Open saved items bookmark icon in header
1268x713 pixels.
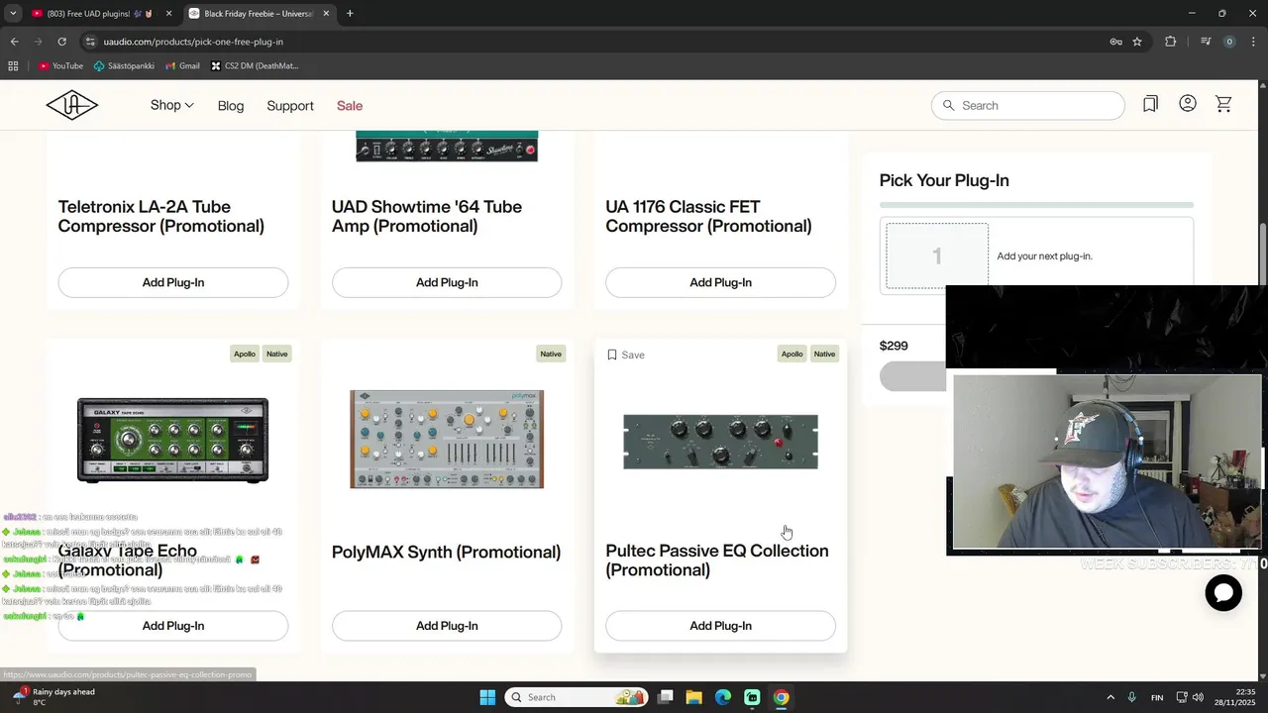click(x=1150, y=104)
